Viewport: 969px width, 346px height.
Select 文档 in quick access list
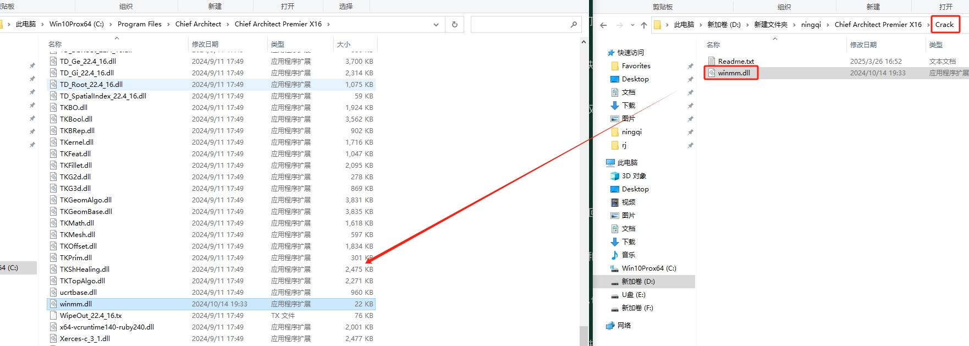(623, 92)
